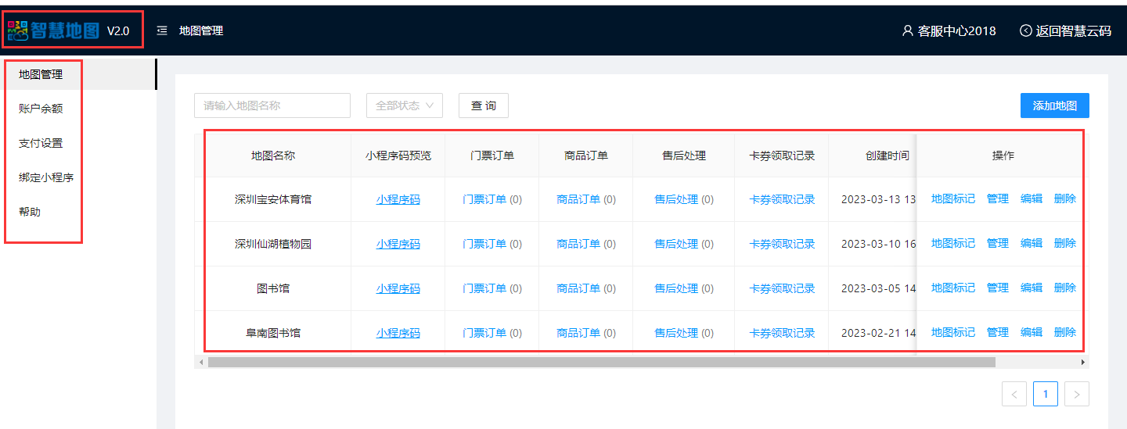Click the 返回智慧云码 back arrow icon
The height and width of the screenshot is (429, 1127).
pos(1025,30)
